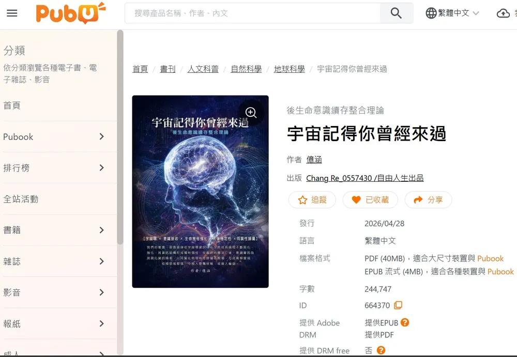This screenshot has height=357, width=517.
Task: Open the author link 億涵
Action: click(x=314, y=160)
